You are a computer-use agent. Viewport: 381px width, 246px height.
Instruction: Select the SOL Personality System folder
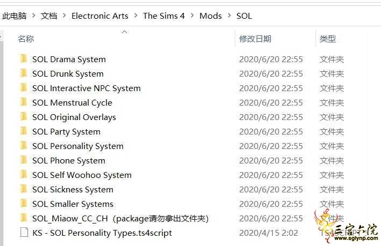pyautogui.click(x=77, y=146)
